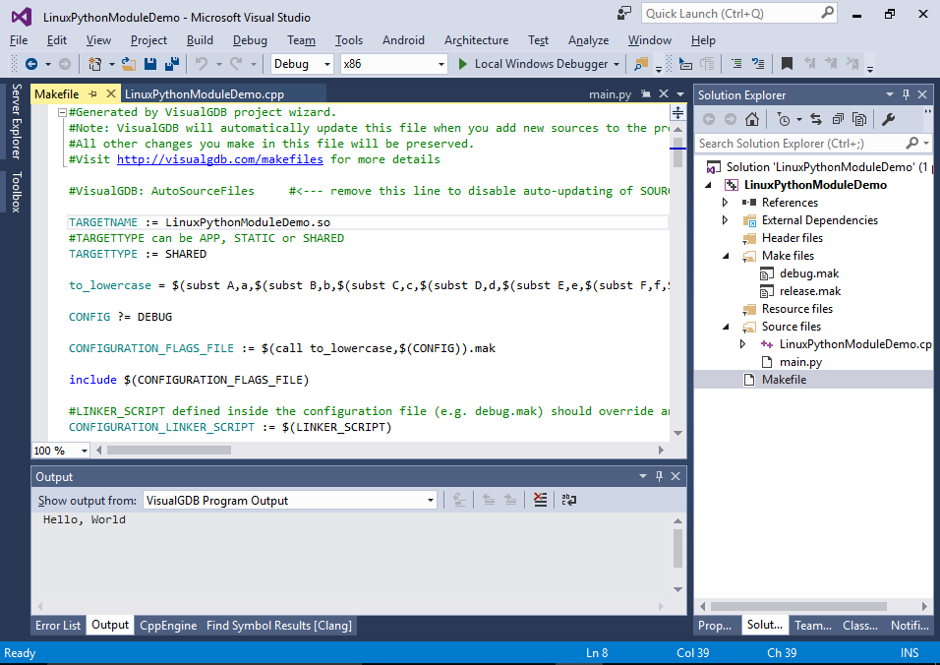Open the visualgdb.com/makefiles link
The image size is (940, 665).
220,159
